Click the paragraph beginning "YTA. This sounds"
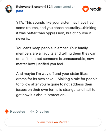 click(56, 30)
